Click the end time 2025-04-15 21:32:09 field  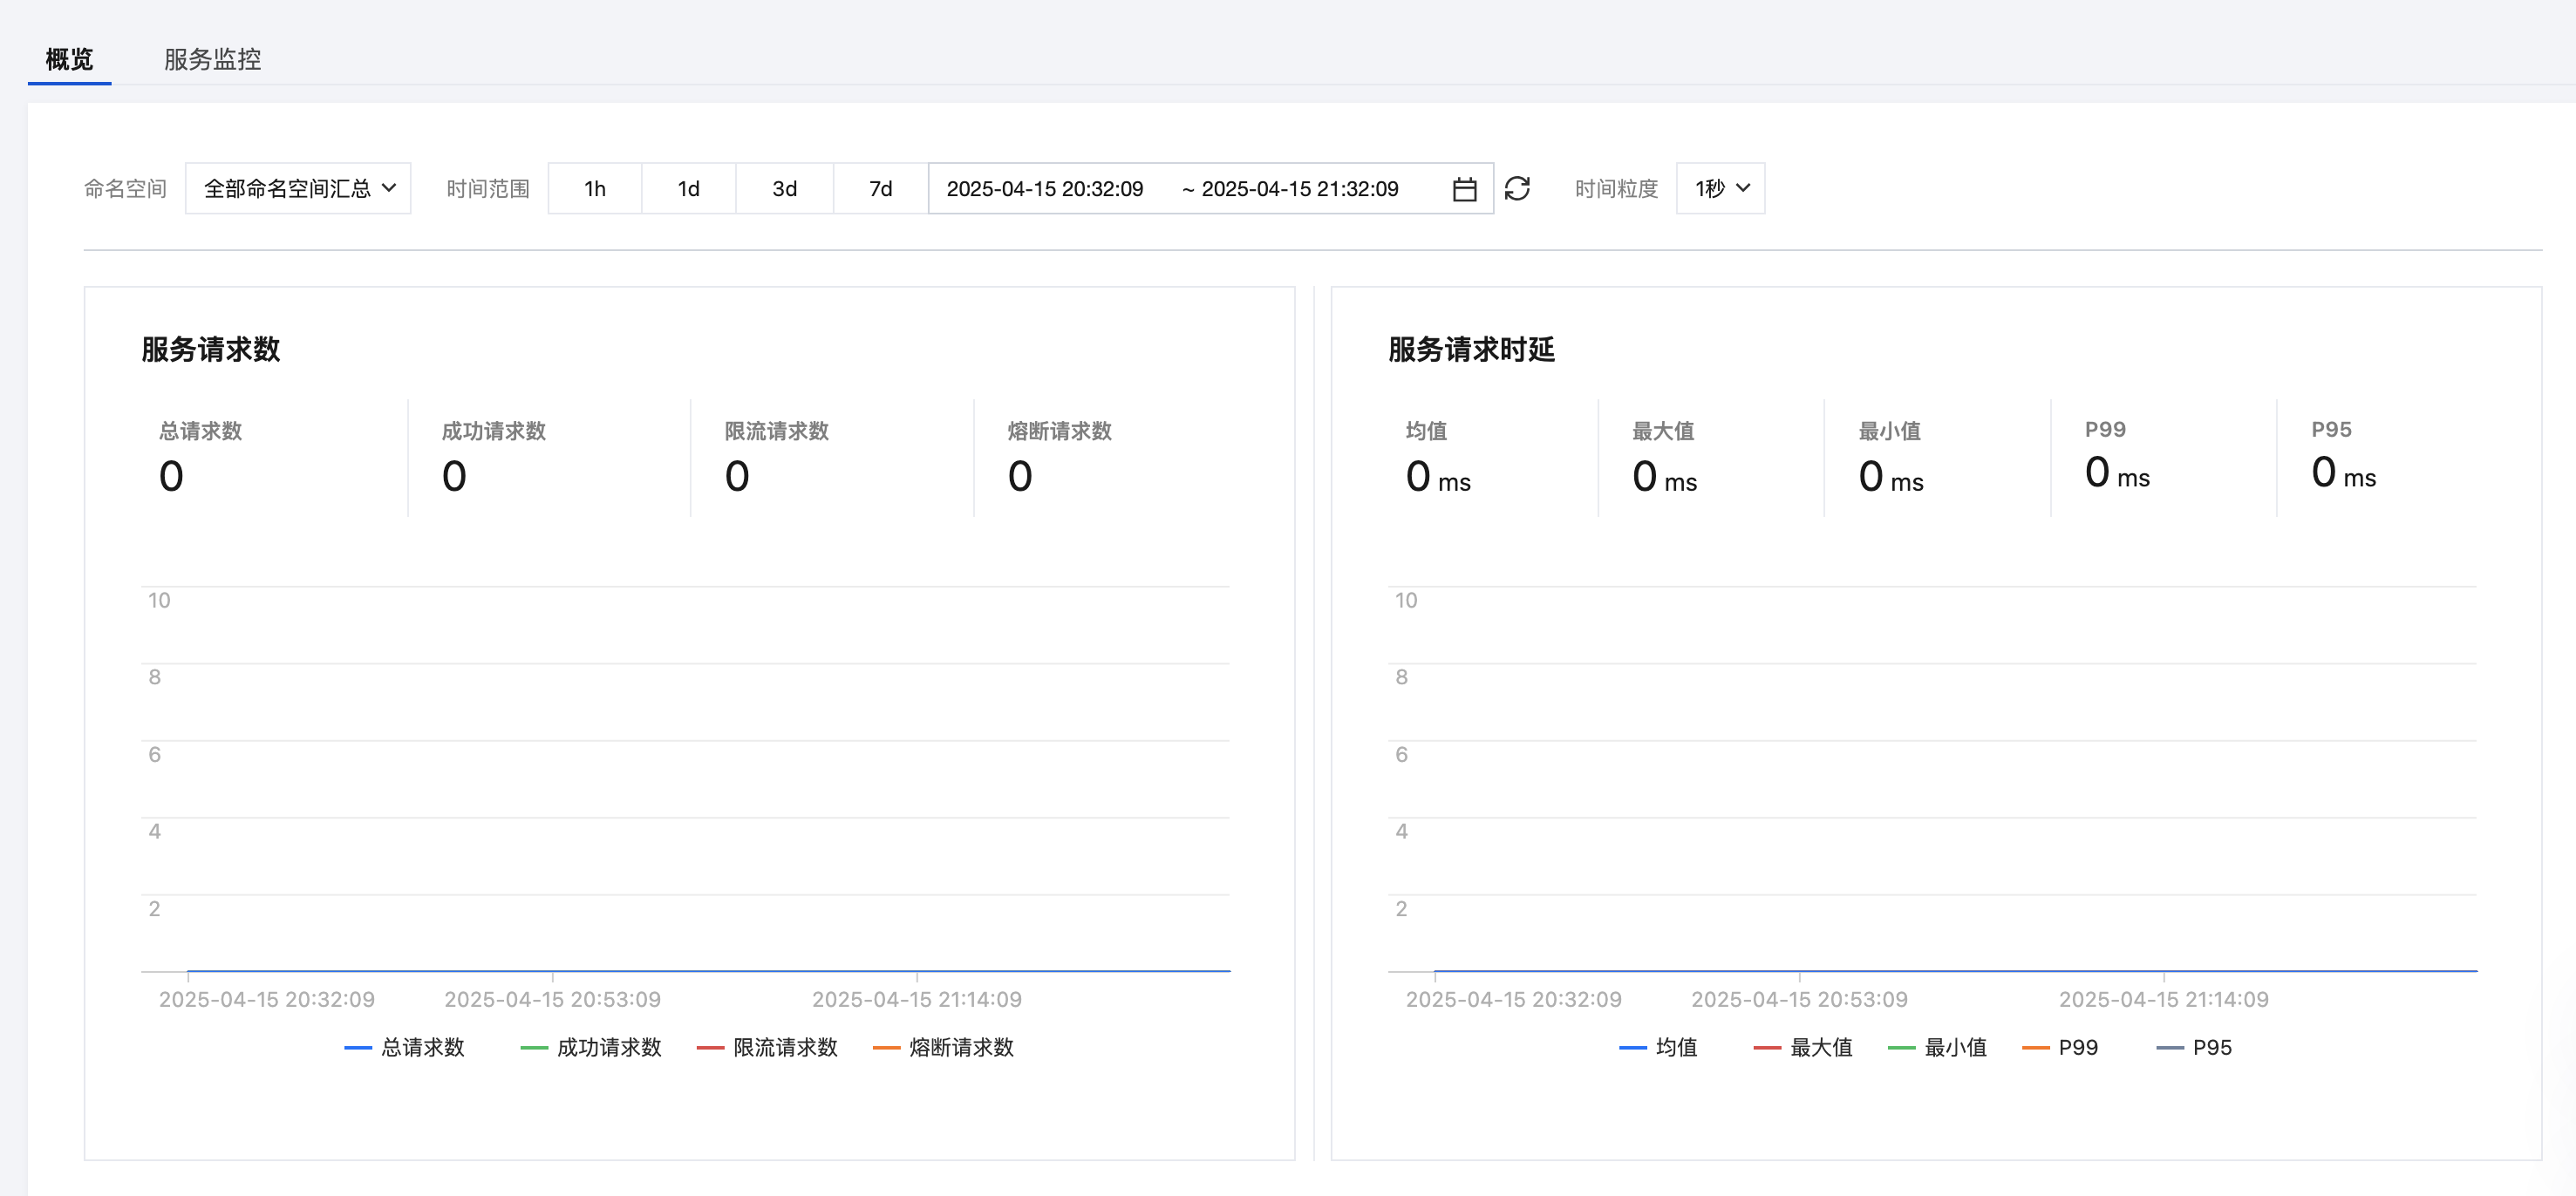tap(1300, 189)
